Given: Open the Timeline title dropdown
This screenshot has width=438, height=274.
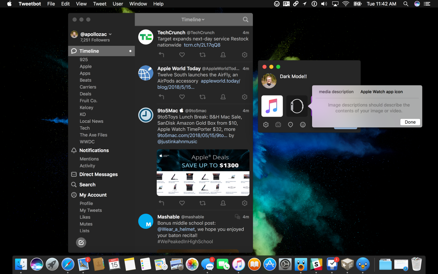Looking at the screenshot, I should click(x=193, y=19).
